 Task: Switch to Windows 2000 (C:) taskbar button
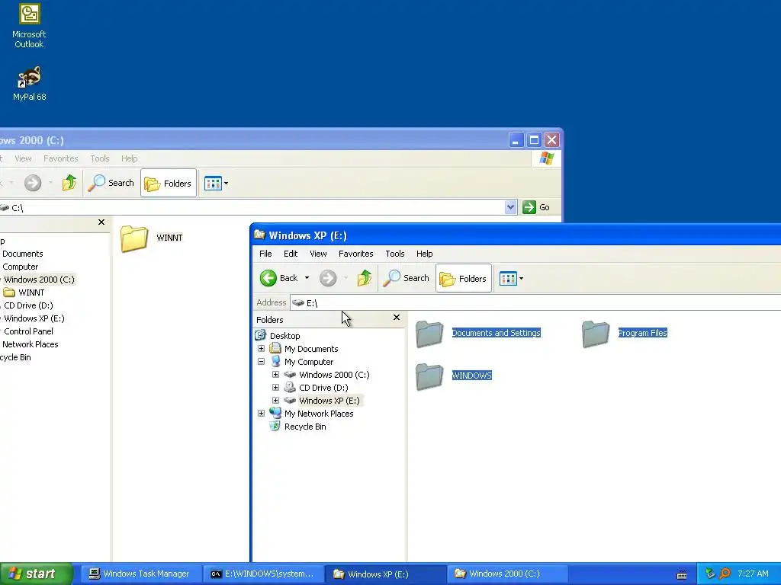coord(506,574)
